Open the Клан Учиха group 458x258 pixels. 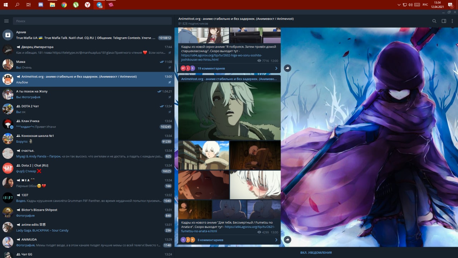click(87, 124)
